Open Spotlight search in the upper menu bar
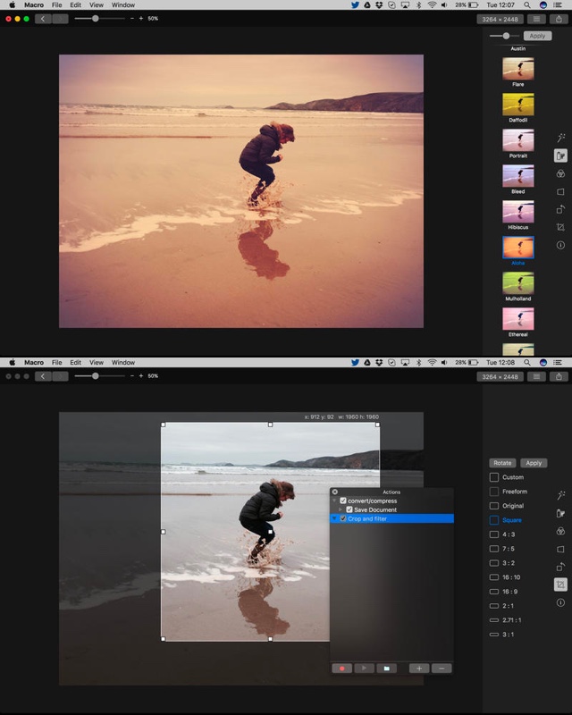The image size is (572, 715). [x=526, y=5]
